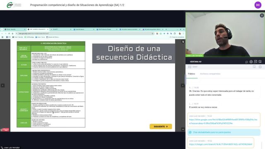
Task: Click the CONCLUIR phase cell in table
Action: (x=24, y=123)
